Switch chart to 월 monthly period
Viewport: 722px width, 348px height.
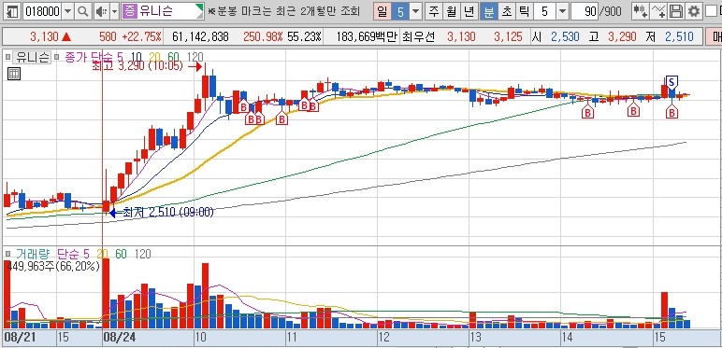(x=451, y=12)
